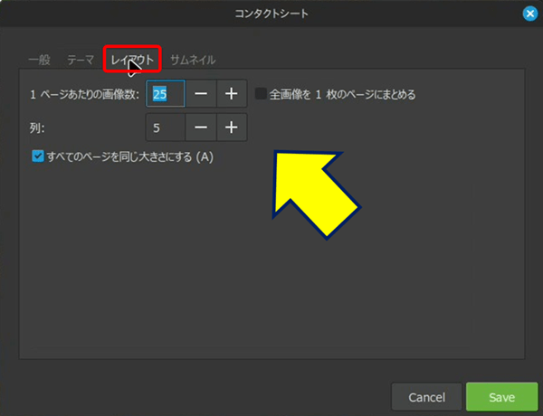Increase images per page with plus button

point(232,94)
